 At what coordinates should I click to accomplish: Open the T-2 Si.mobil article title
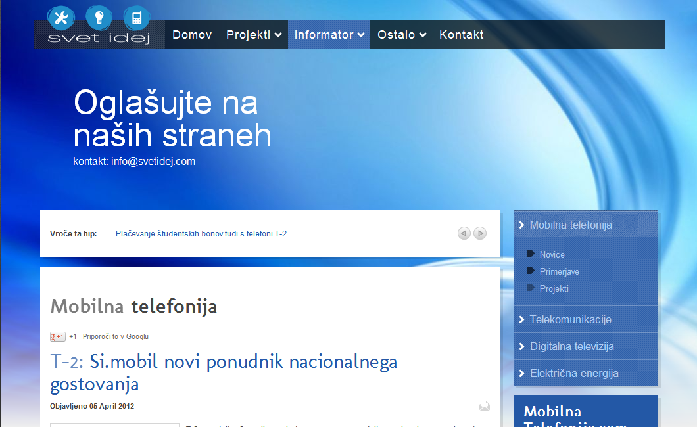[223, 373]
